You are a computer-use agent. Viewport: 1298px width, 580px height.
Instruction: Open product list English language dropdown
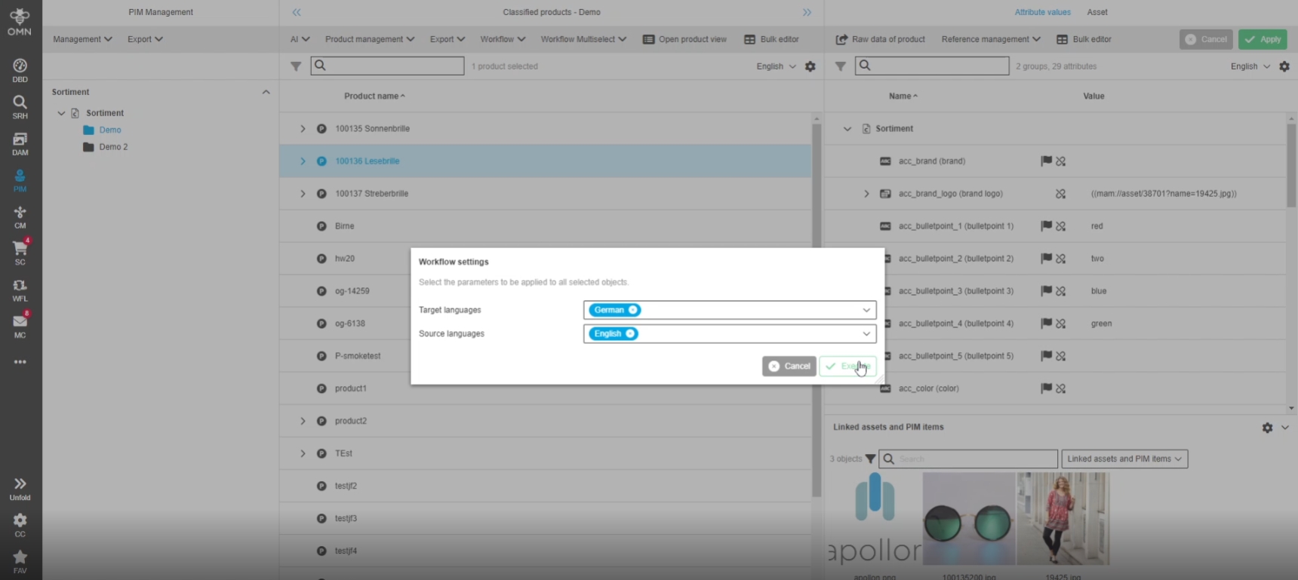pos(776,66)
